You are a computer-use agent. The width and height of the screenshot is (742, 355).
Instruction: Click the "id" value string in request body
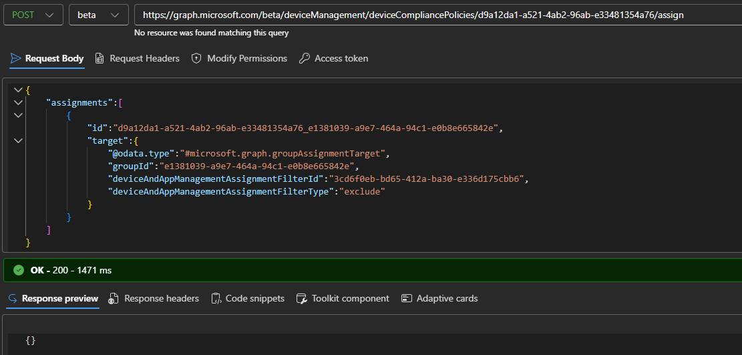coord(306,128)
